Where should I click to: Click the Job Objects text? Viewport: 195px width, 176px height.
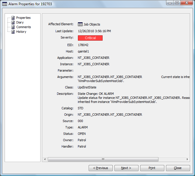(92, 24)
